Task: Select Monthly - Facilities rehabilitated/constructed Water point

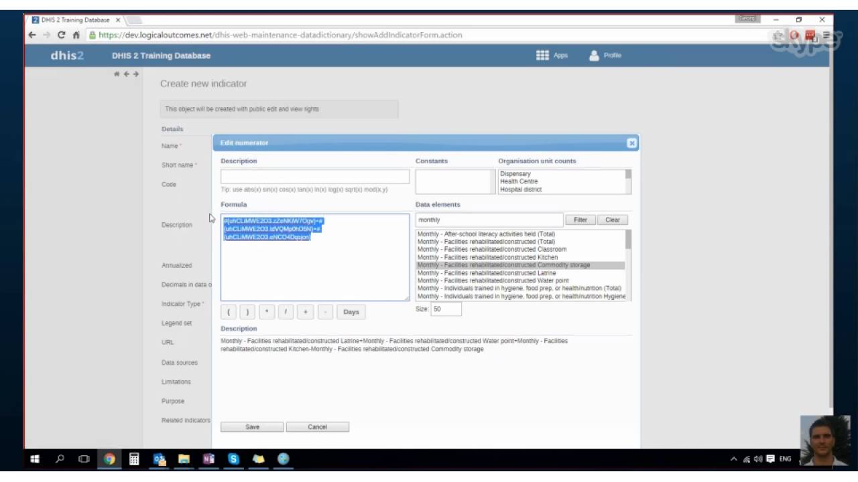Action: pos(520,281)
